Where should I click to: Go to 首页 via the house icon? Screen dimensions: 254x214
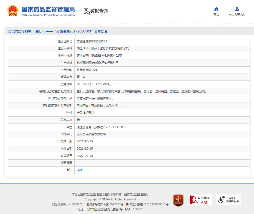(x=216, y=9)
